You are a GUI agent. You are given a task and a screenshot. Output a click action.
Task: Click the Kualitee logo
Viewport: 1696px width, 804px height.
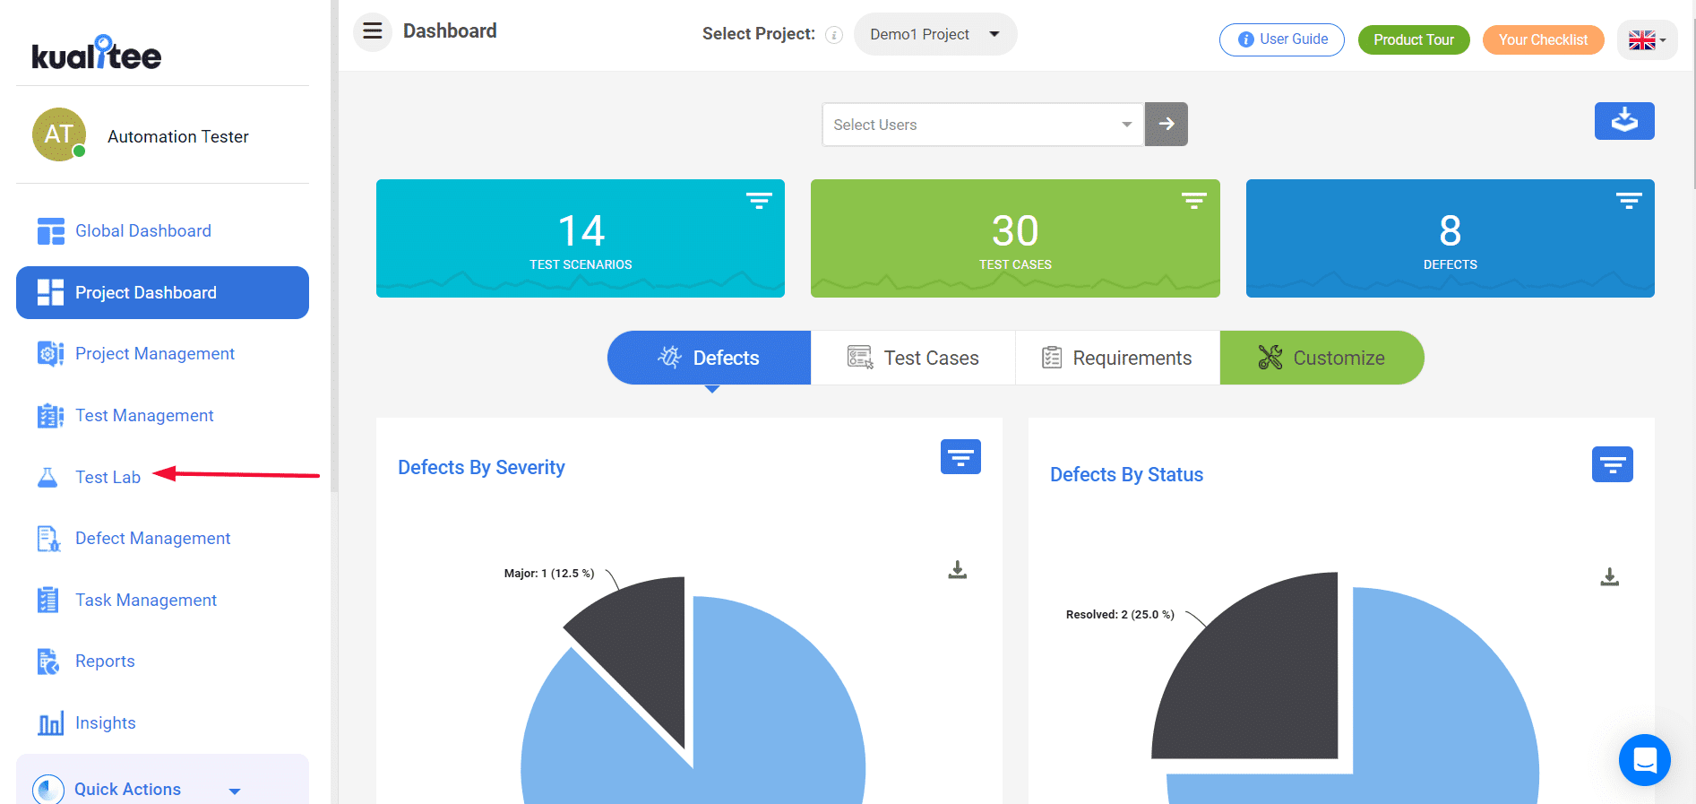click(x=97, y=53)
